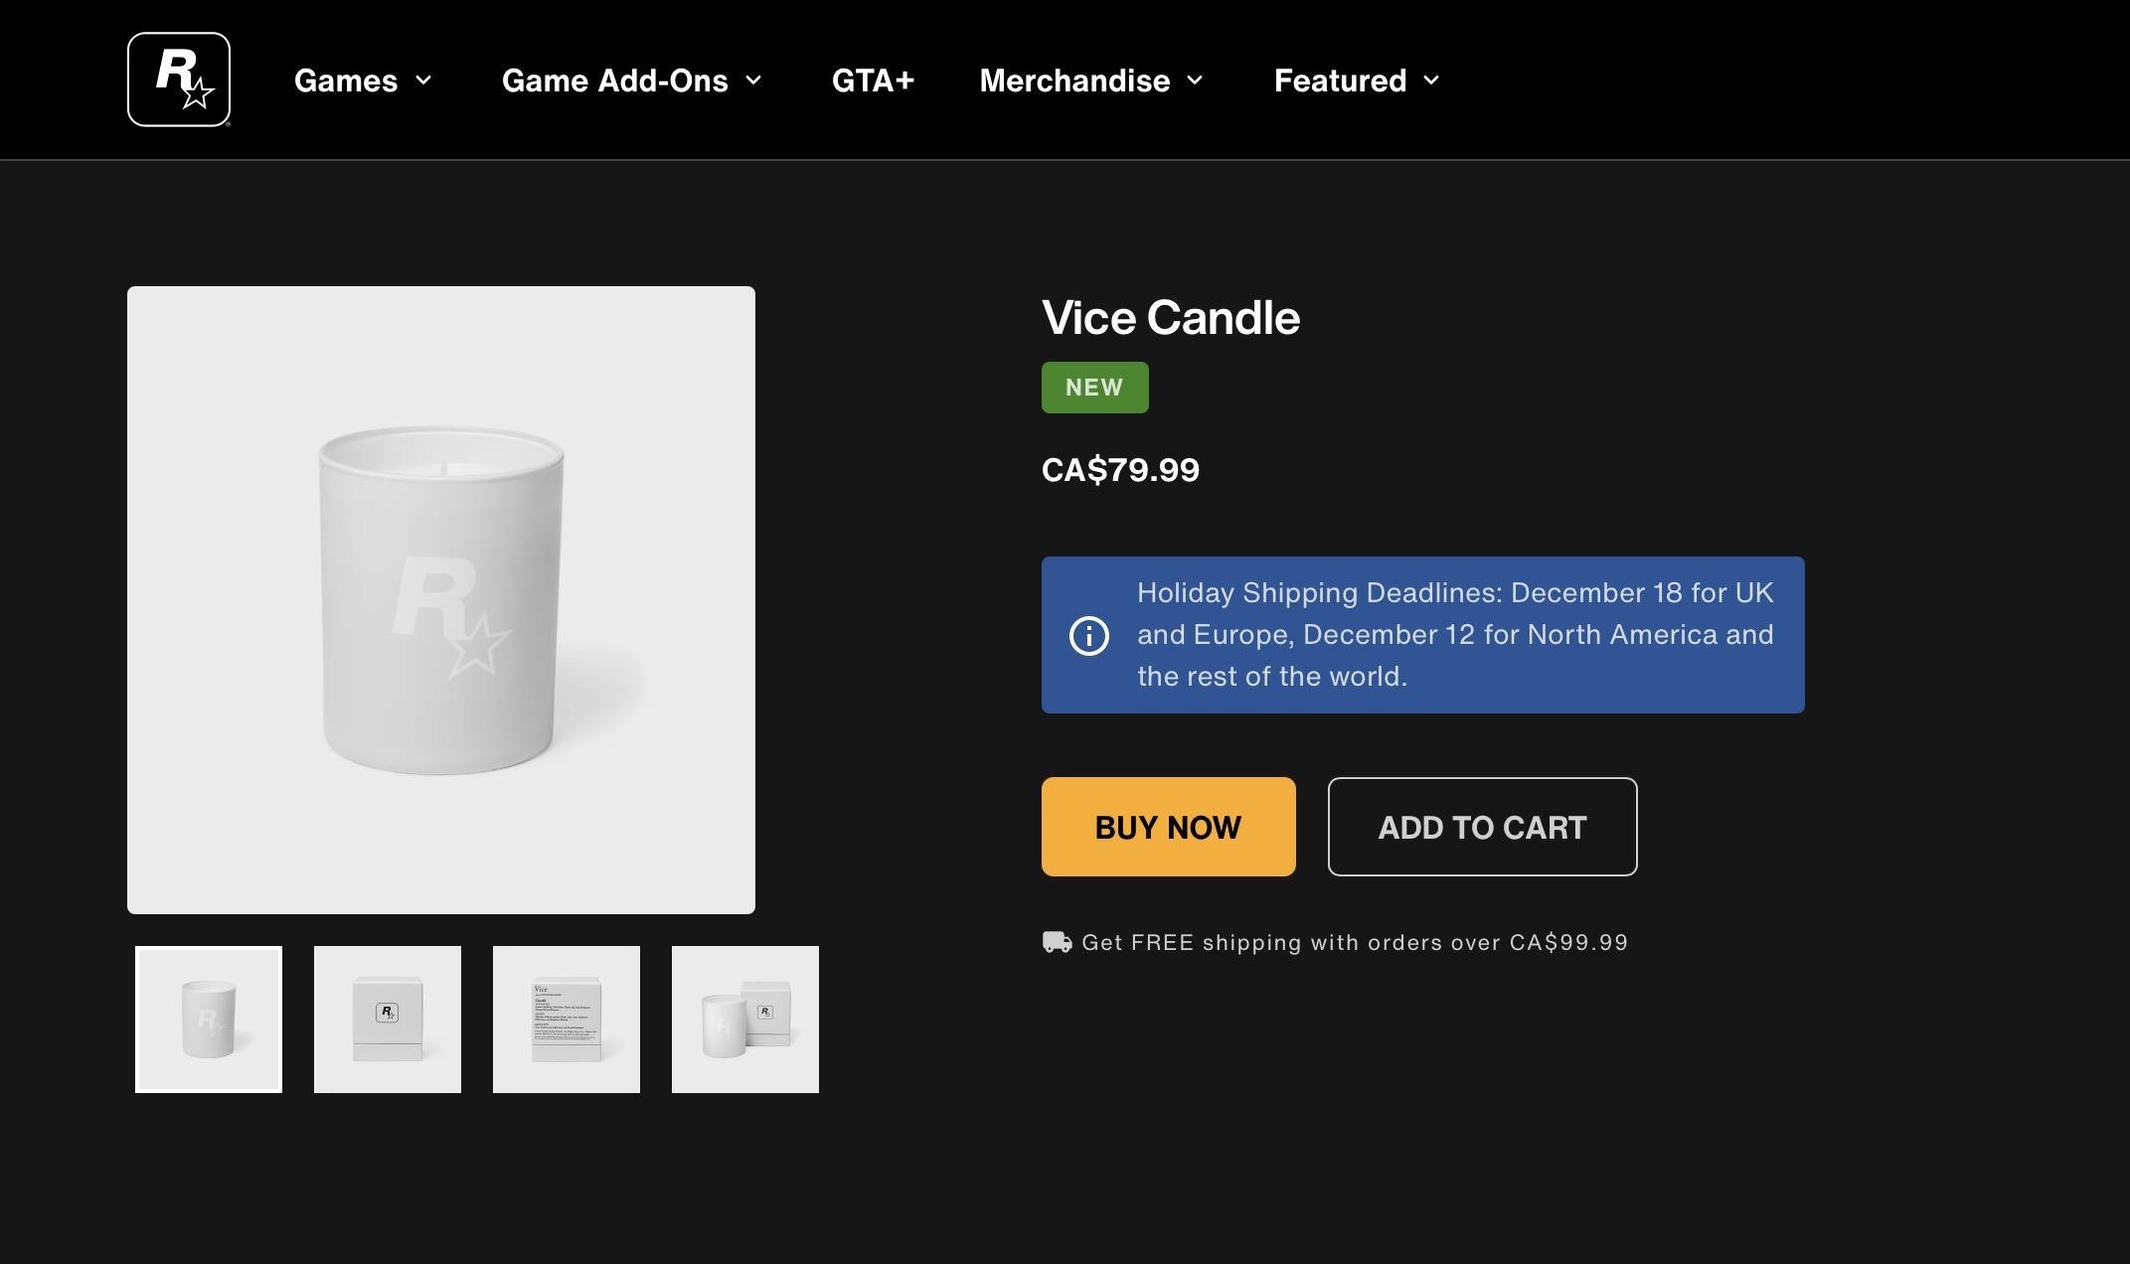Open the Merchandise menu label

pyautogui.click(x=1074, y=80)
